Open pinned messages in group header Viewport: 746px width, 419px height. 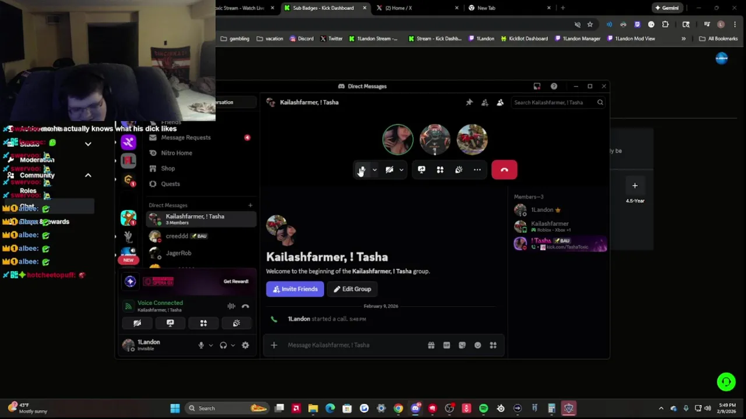click(469, 102)
